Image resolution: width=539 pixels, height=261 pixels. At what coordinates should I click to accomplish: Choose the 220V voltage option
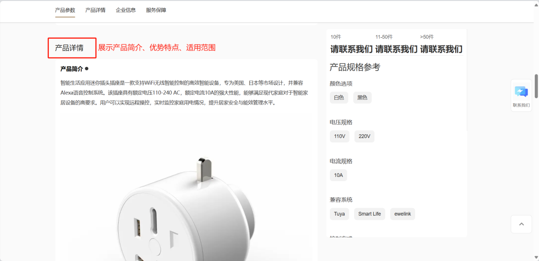[x=364, y=136]
